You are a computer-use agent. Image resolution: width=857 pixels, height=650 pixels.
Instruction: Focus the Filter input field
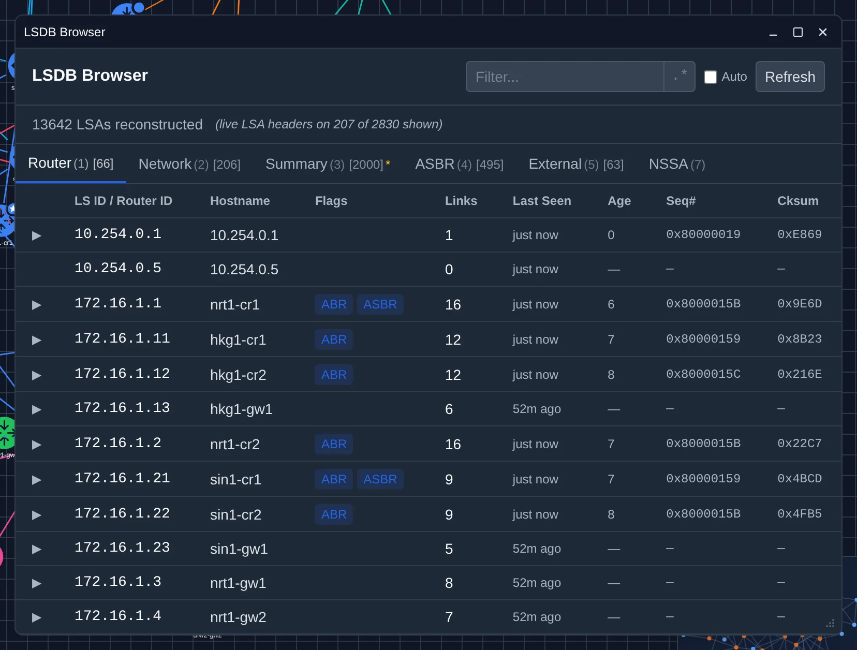pos(565,77)
